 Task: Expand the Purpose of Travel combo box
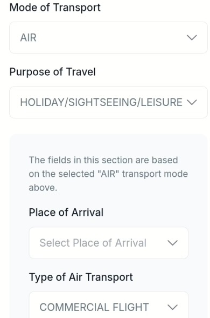click(x=108, y=102)
